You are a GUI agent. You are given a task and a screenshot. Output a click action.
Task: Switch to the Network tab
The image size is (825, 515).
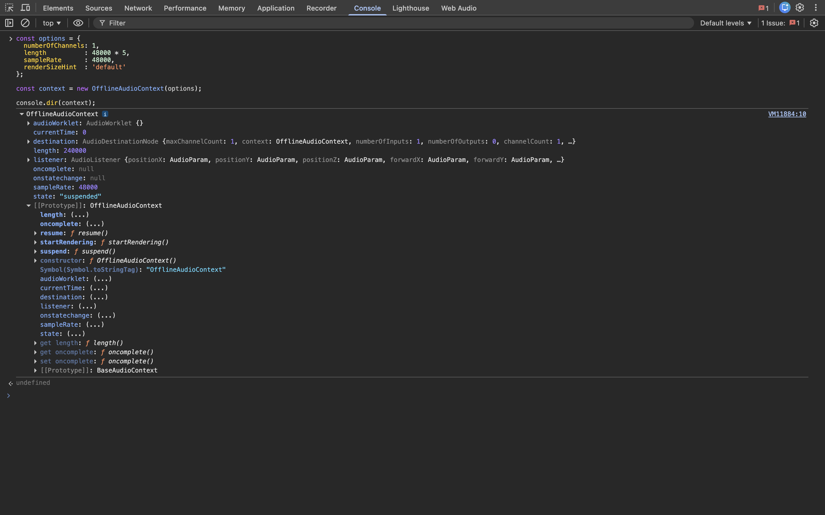tap(138, 8)
